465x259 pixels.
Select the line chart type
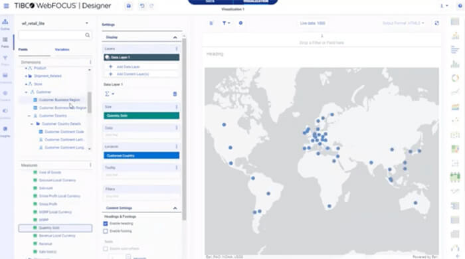(x=455, y=92)
